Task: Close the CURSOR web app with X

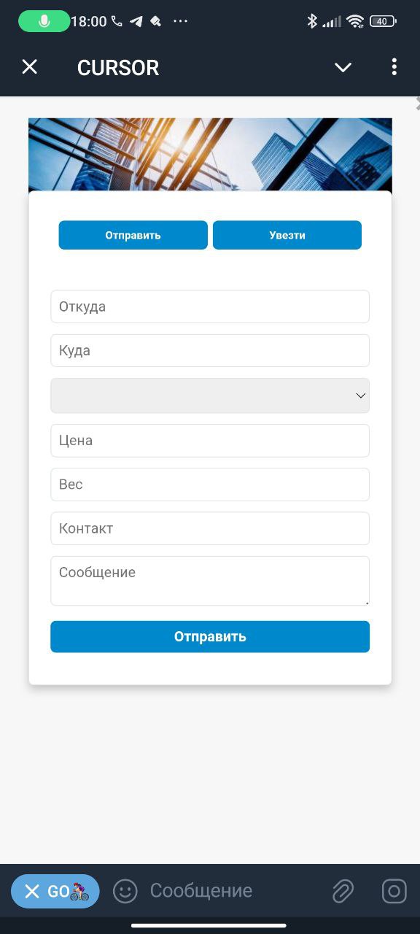Action: click(x=29, y=67)
